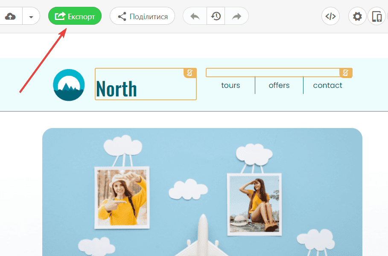Image resolution: width=388 pixels, height=256 pixels.
Task: Open the version history clock icon
Action: [216, 17]
